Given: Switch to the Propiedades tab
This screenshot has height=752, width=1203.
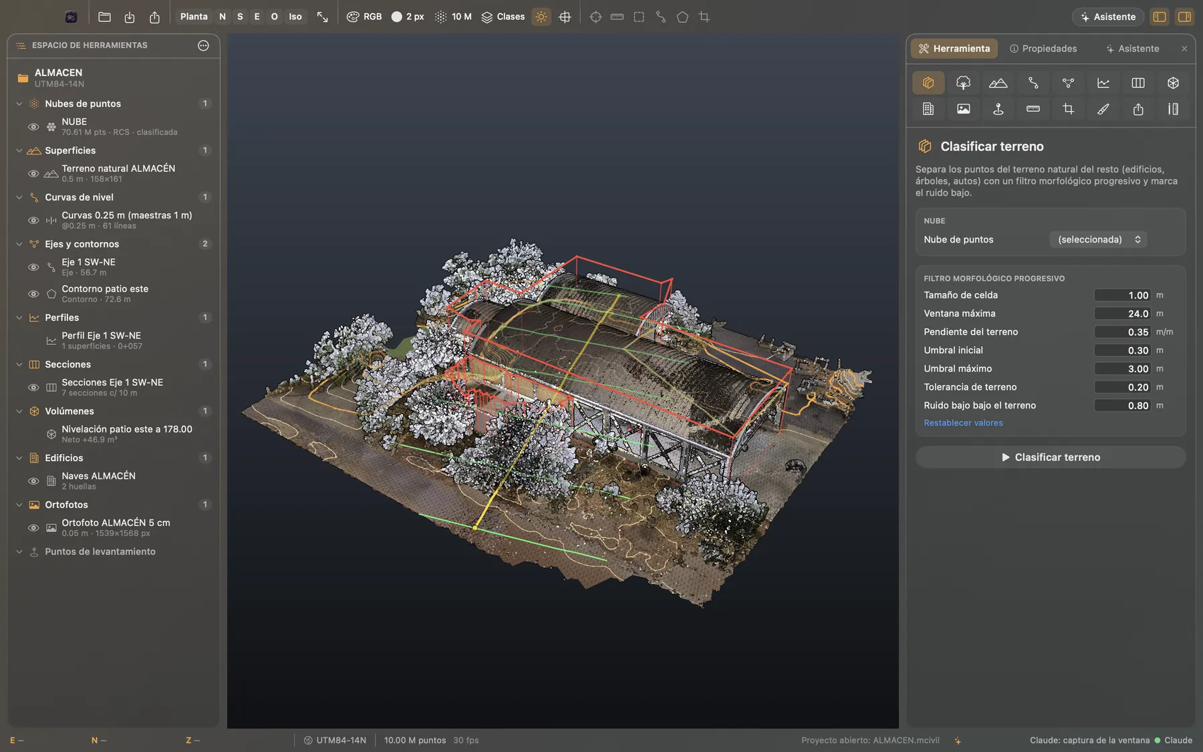Looking at the screenshot, I should pos(1043,49).
